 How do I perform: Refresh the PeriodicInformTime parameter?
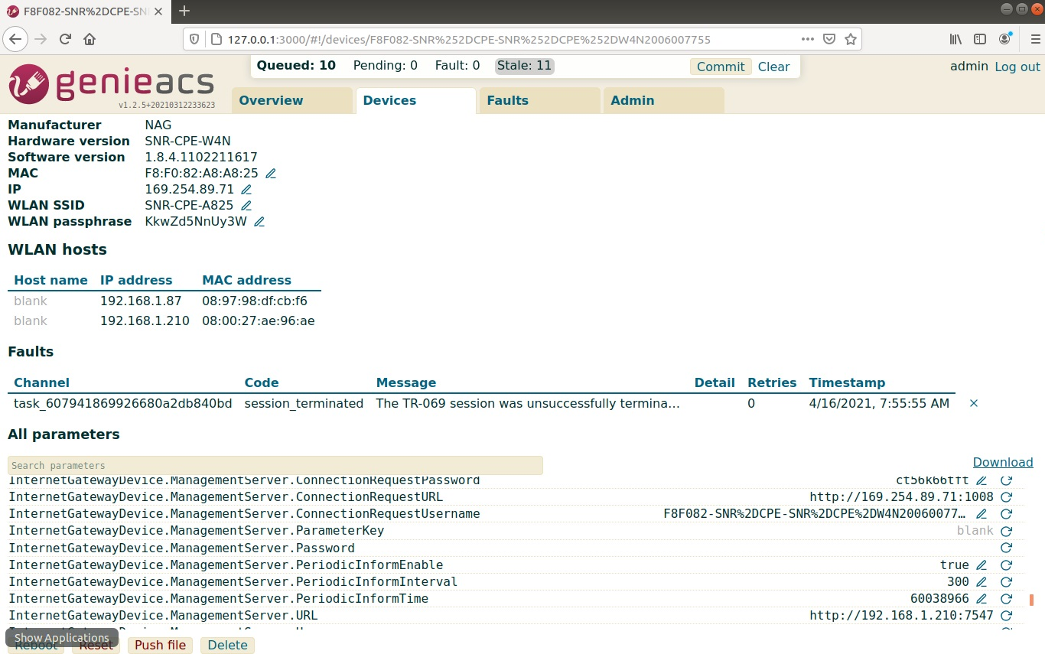pos(1007,599)
